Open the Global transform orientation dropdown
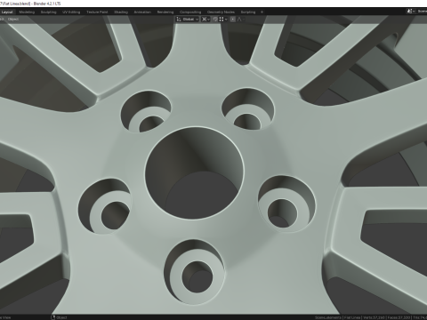Screen dimensions: 427x320 click(x=188, y=20)
